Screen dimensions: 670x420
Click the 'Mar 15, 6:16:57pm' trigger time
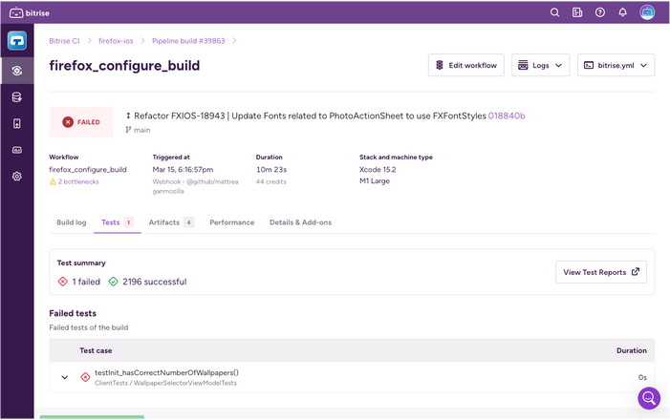183,170
